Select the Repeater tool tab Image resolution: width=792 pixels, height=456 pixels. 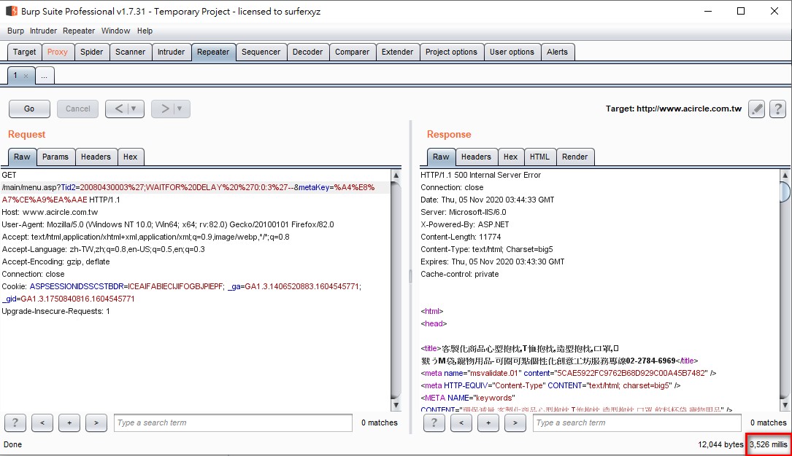point(213,52)
